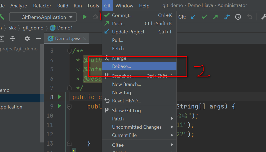Click run gutter icon on line 8
The height and width of the screenshot is (152, 266).
click(60, 97)
